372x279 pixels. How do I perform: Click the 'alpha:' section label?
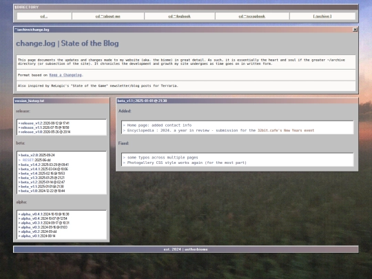21,202
